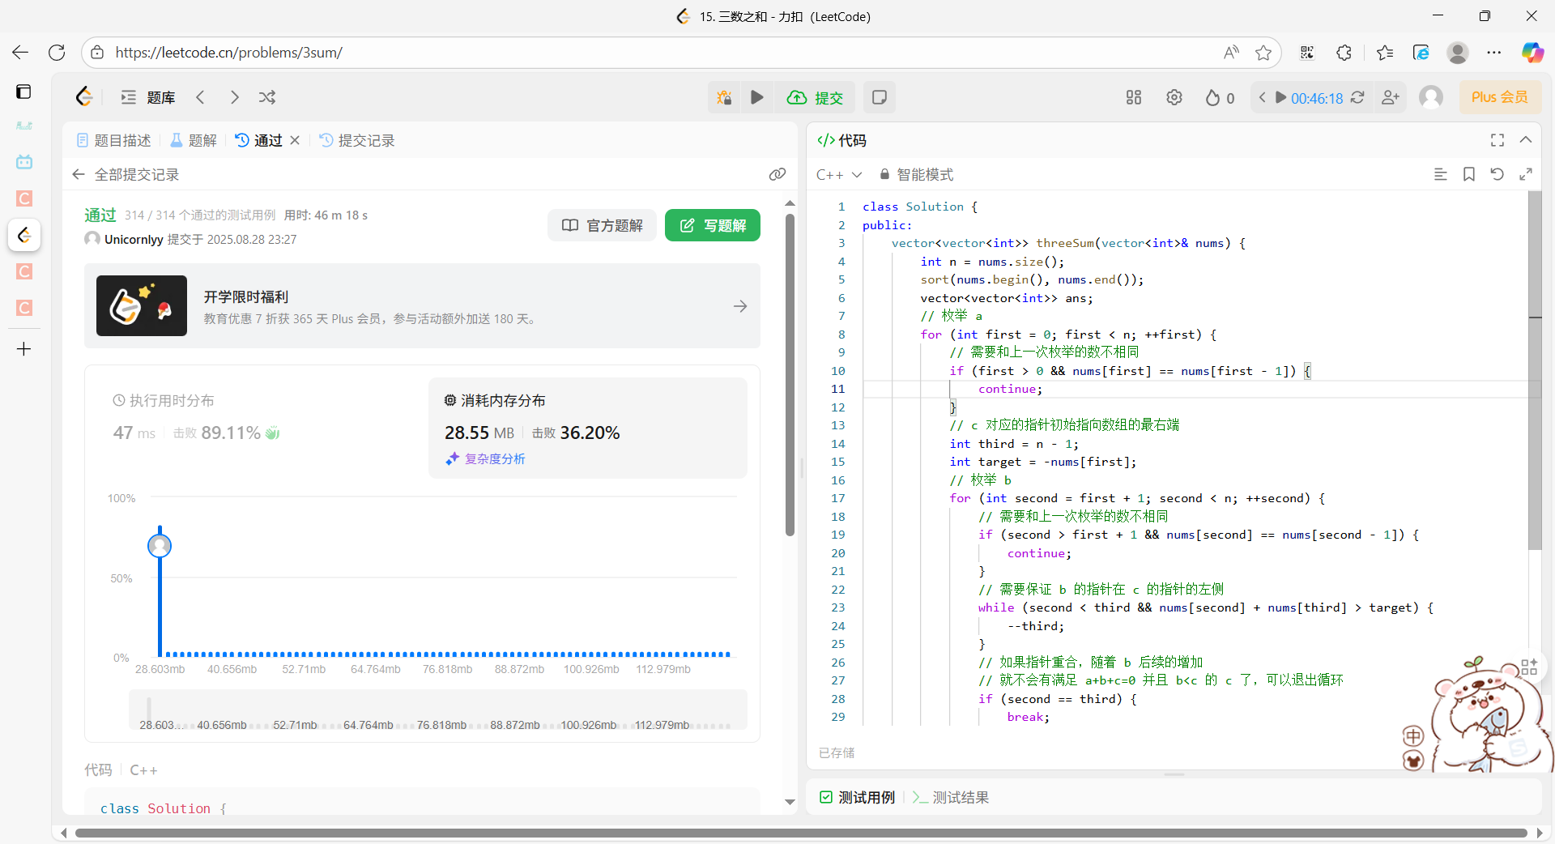Open the layout grid icon
The image size is (1555, 844).
[1134, 97]
